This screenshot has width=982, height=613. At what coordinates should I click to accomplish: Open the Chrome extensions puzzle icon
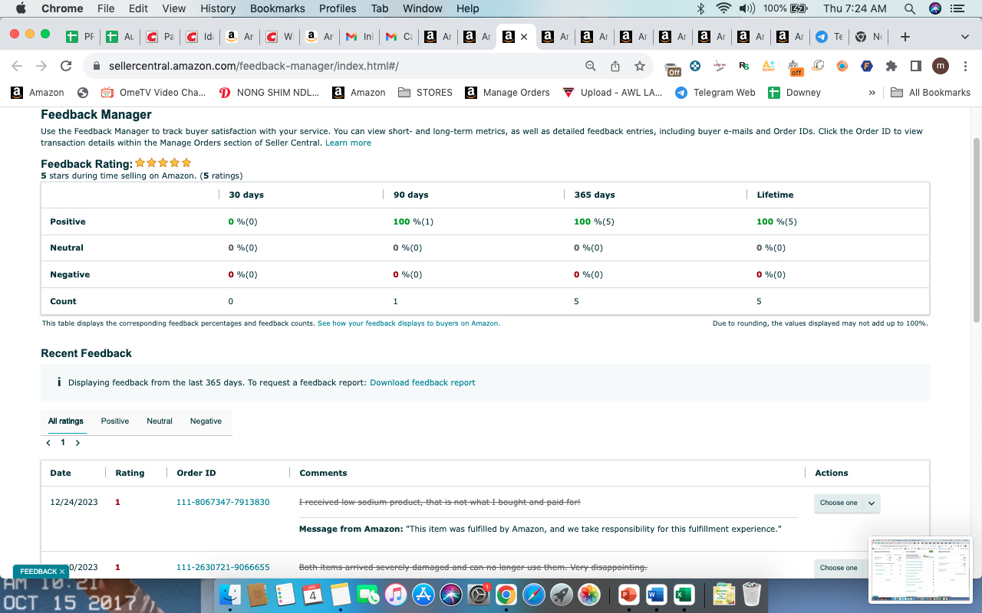(x=891, y=66)
